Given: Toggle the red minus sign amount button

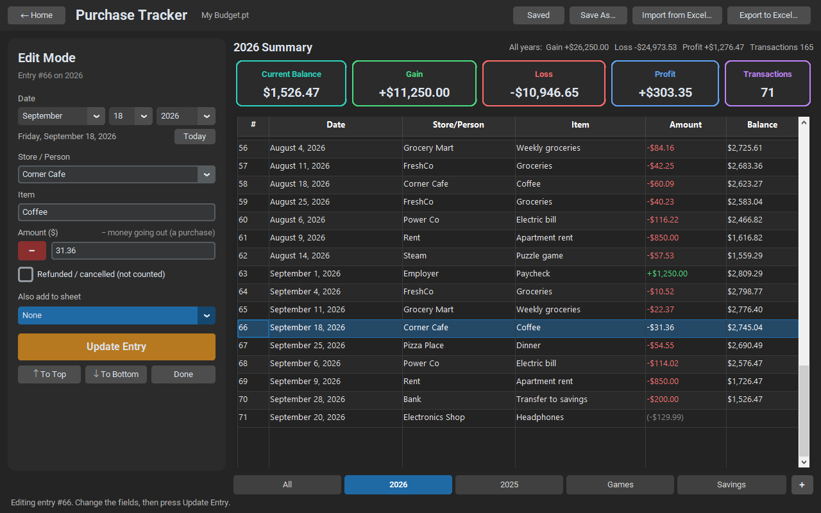Looking at the screenshot, I should click(32, 251).
